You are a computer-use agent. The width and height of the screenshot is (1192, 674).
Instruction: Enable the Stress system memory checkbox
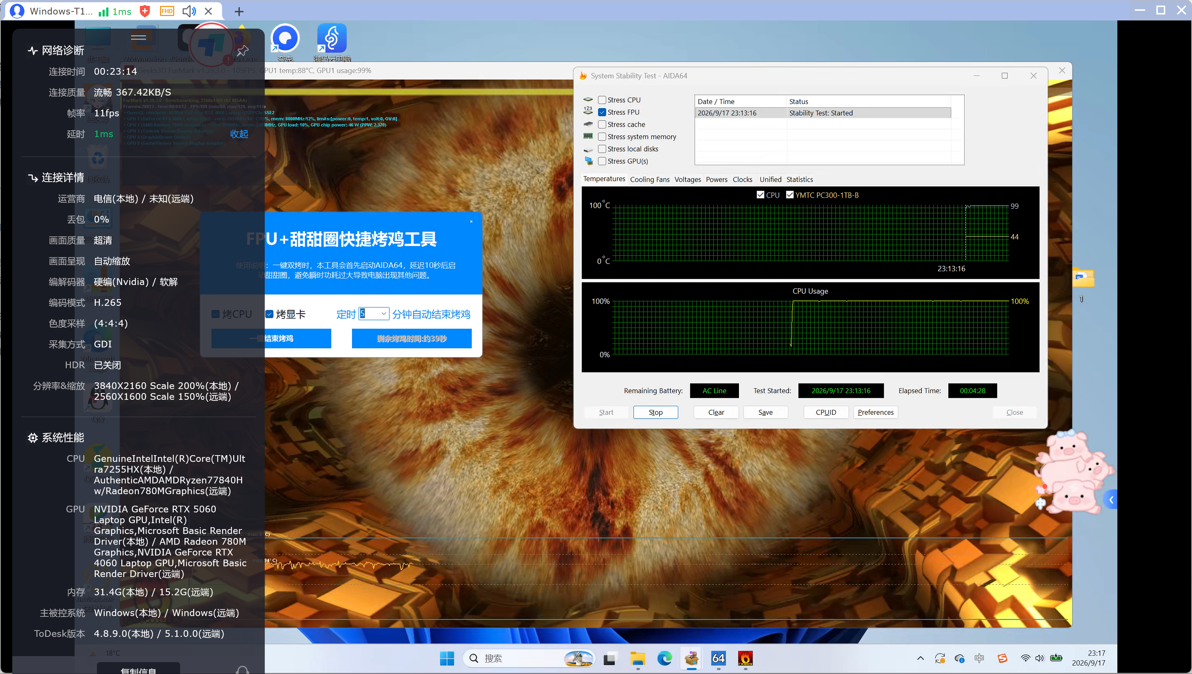[602, 137]
